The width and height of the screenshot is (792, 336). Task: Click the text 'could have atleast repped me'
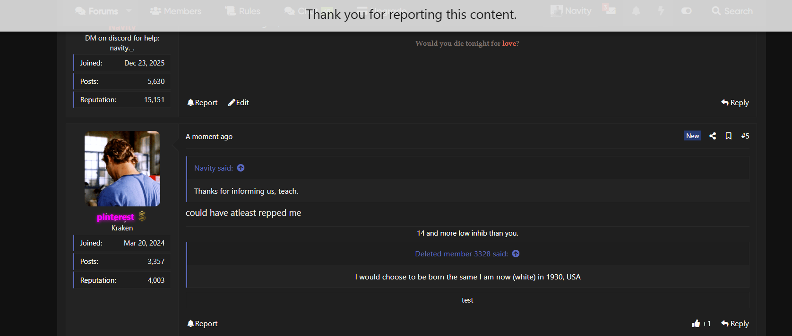pos(243,213)
